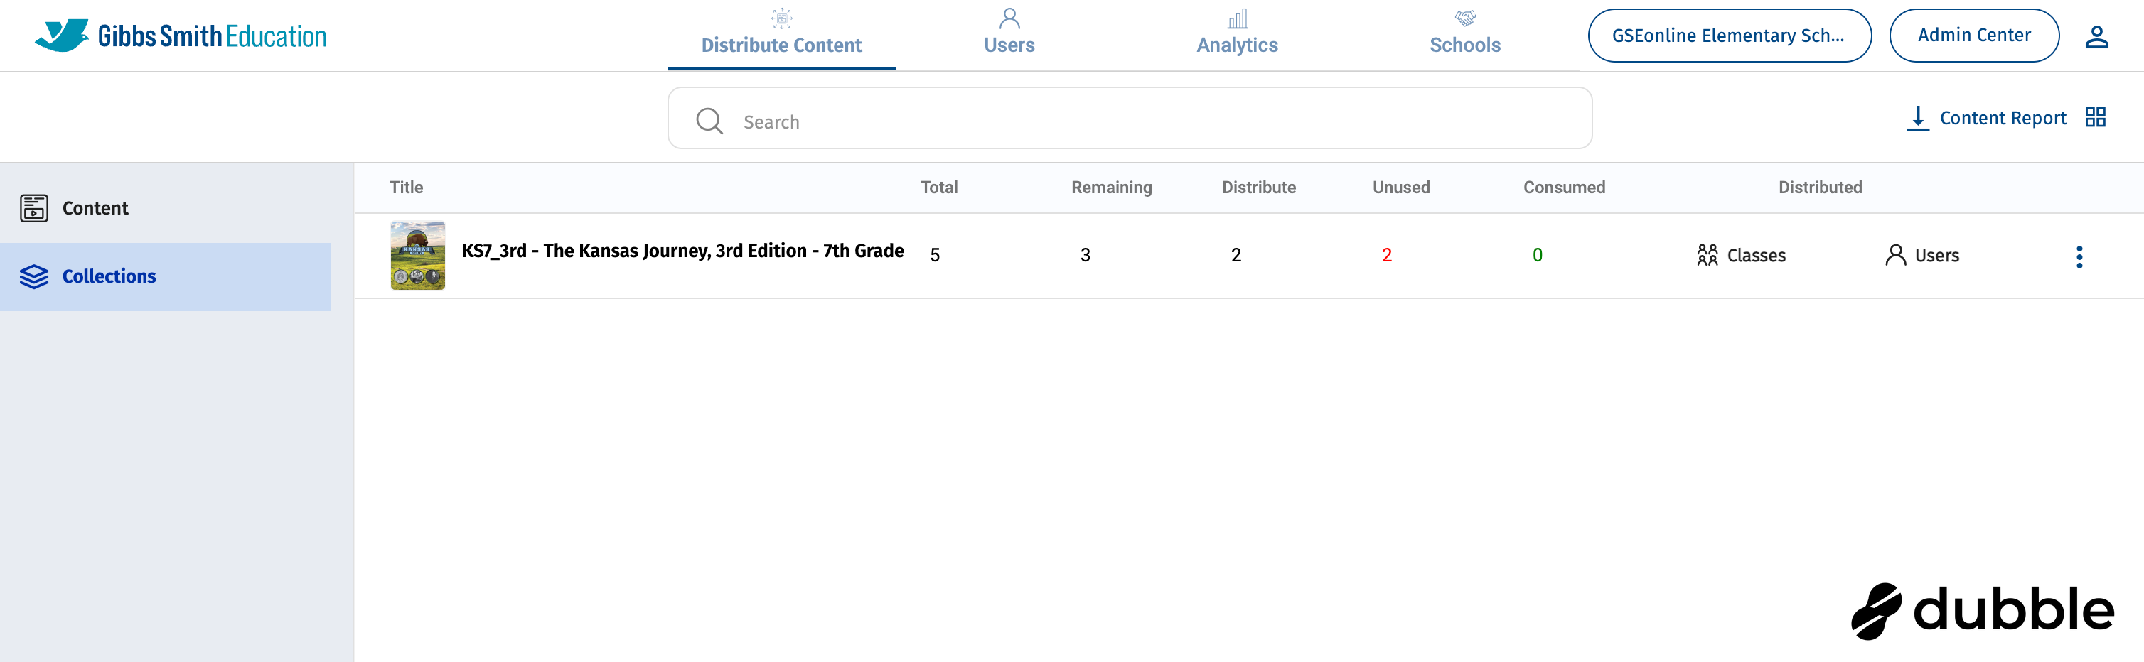The height and width of the screenshot is (662, 2144).
Task: Switch to the Users tab
Action: tap(1009, 34)
